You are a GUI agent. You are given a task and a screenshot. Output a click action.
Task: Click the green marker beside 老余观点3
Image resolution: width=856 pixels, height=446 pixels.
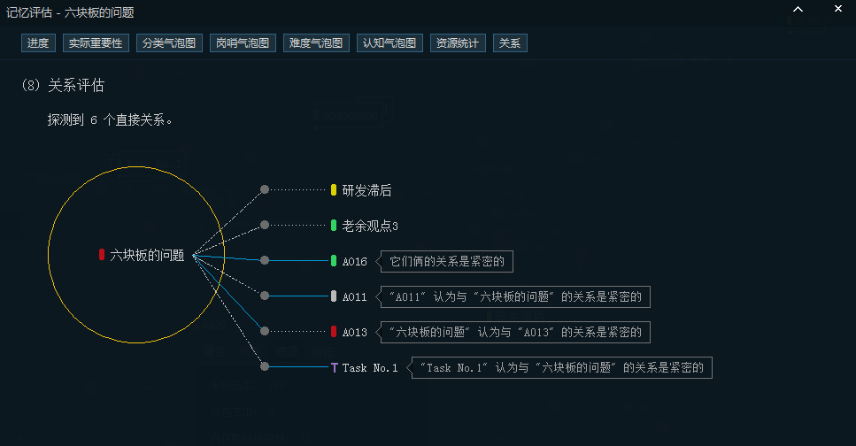pos(334,226)
